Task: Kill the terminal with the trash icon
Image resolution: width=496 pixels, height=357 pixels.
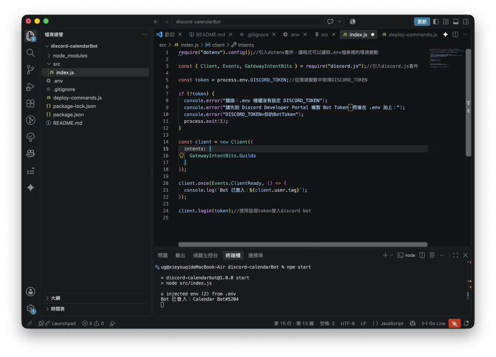Action: (432, 255)
